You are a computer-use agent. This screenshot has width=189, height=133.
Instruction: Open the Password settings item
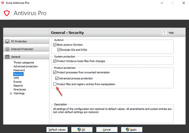tap(19, 70)
